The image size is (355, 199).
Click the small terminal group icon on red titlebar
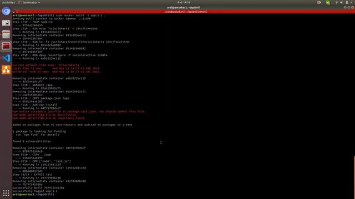coord(14,12)
